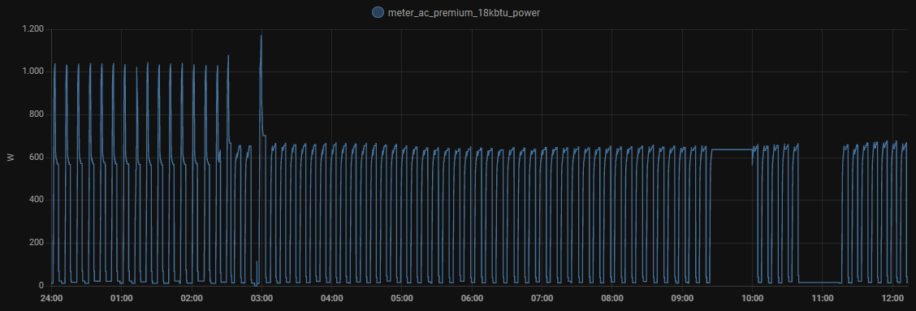This screenshot has height=311, width=916.
Task: Click the 1.000 value on power axis
Action: point(33,71)
